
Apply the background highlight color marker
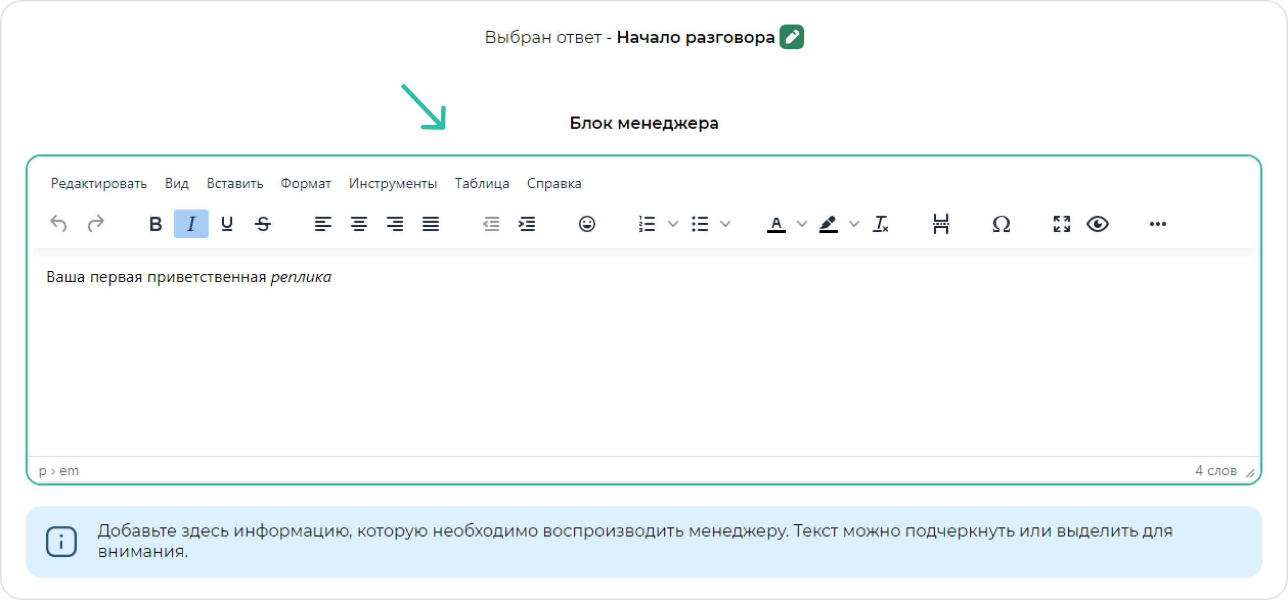click(828, 223)
